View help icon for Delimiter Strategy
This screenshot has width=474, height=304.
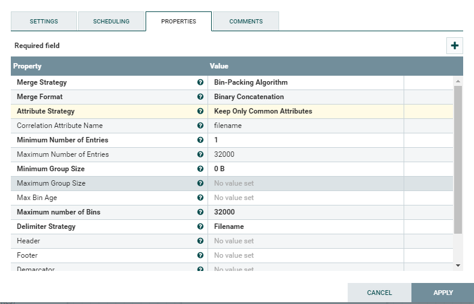click(x=200, y=226)
